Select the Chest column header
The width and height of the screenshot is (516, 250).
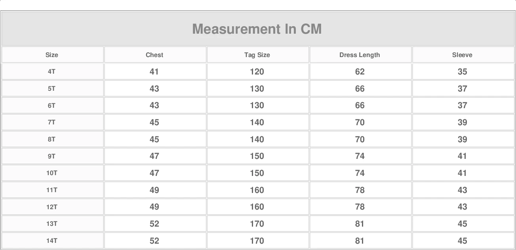154,55
